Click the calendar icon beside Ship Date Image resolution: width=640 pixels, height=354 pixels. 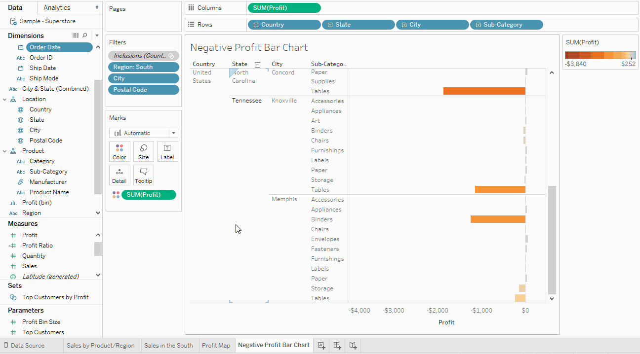pyautogui.click(x=21, y=68)
